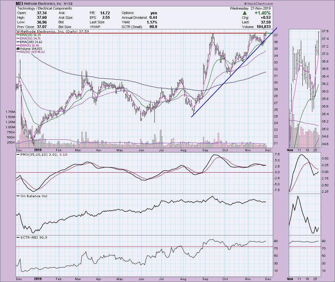Click the High value 37.60
Screen dimensions: 335x282
tap(42, 18)
